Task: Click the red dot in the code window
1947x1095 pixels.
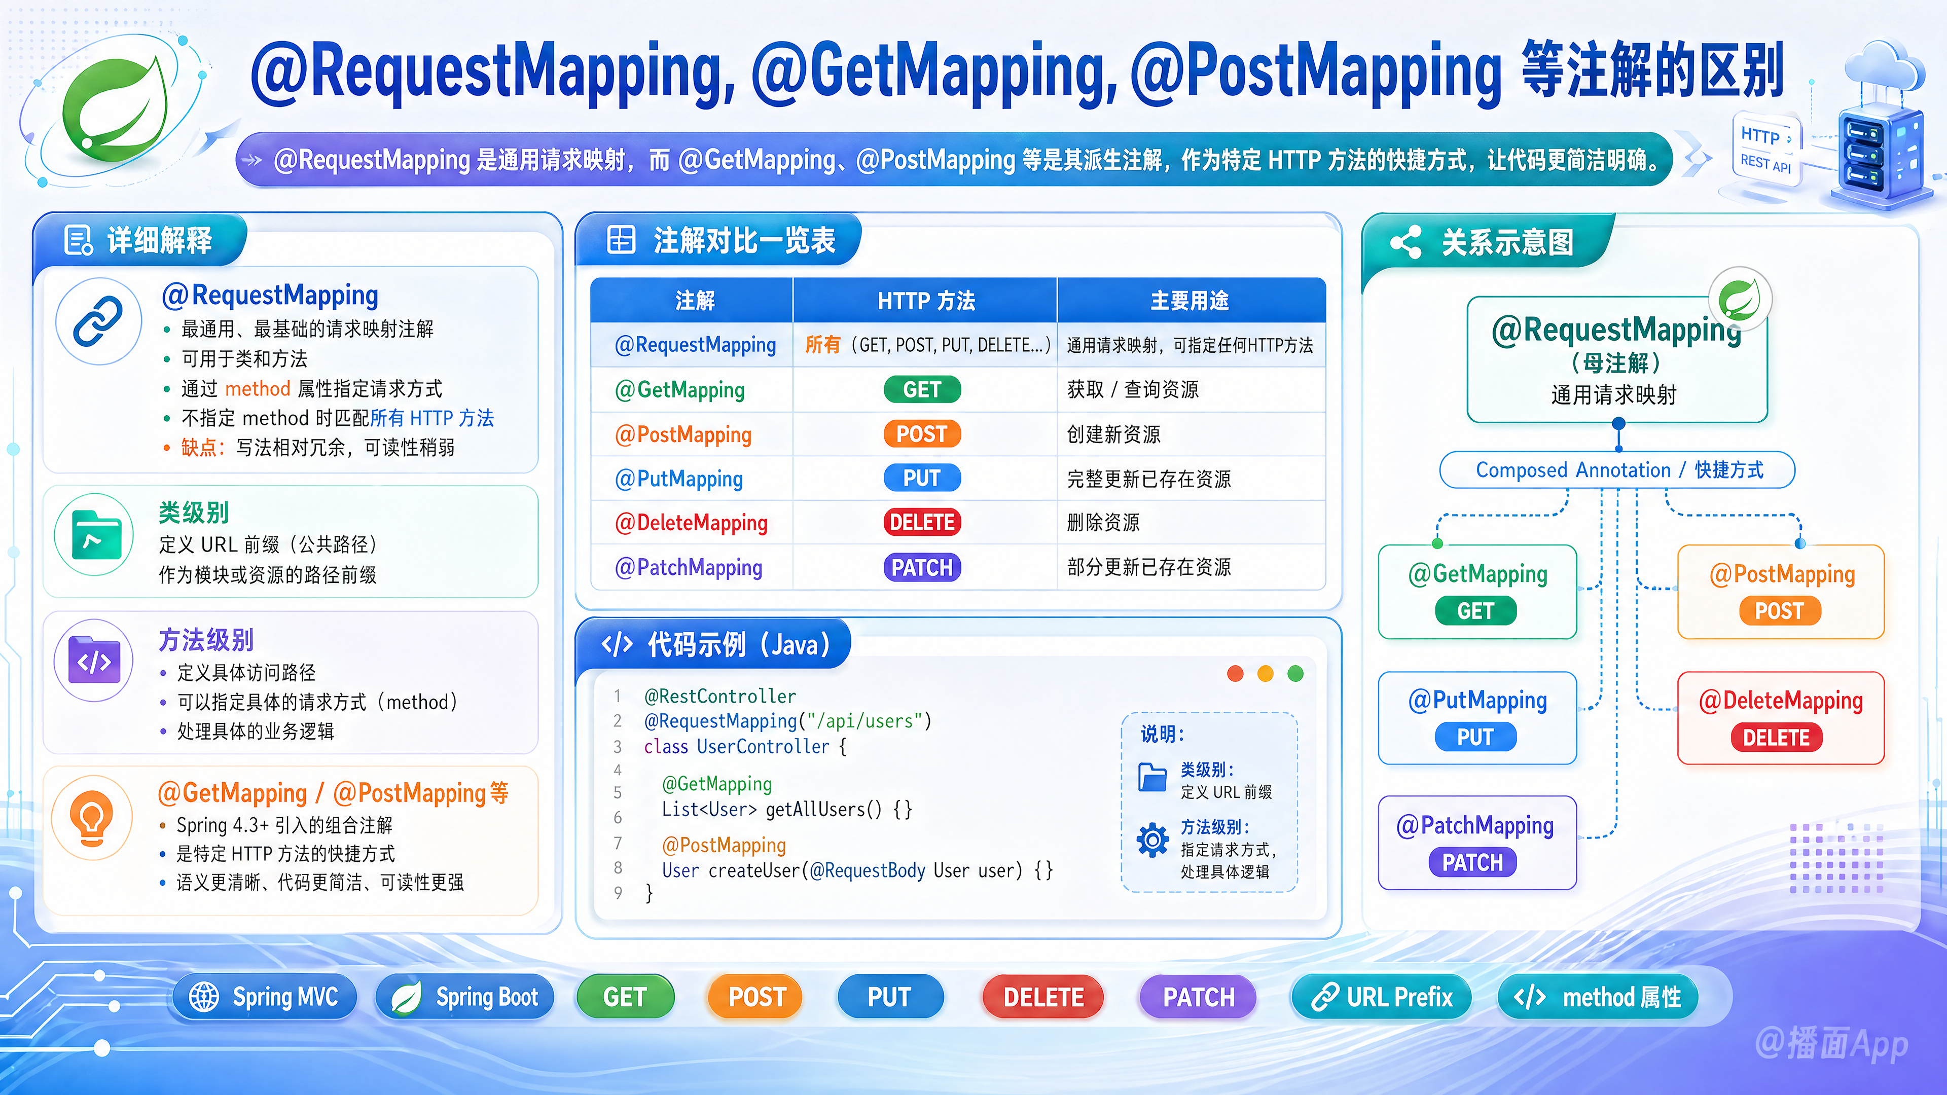Action: point(1236,673)
